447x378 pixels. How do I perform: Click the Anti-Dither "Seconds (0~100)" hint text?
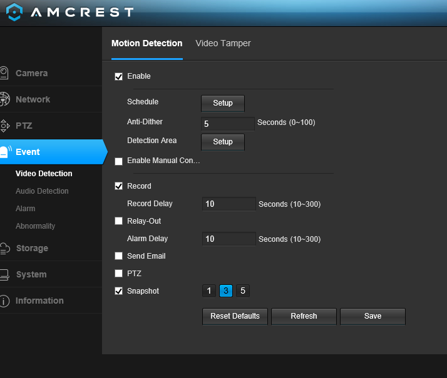[x=286, y=122]
